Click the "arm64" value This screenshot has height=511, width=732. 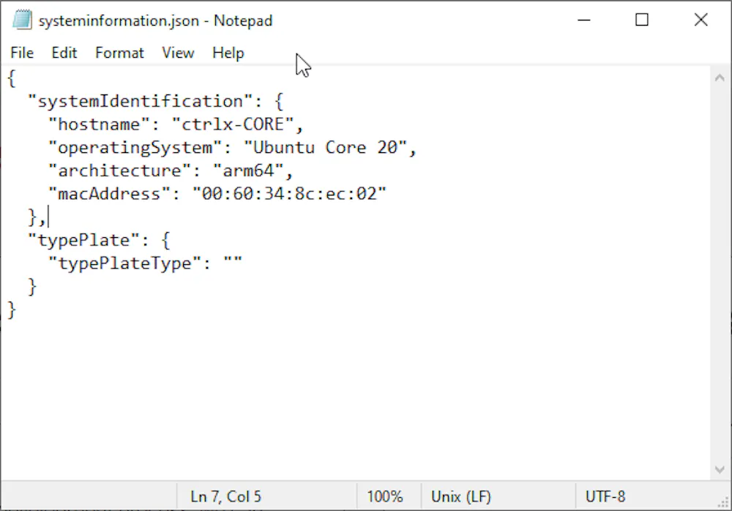248,171
